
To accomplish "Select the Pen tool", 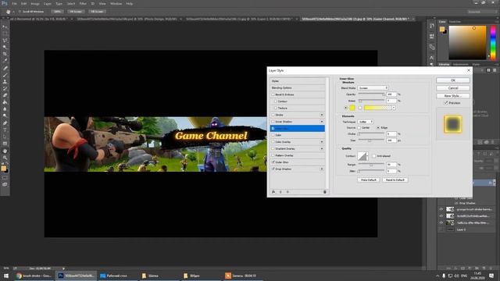I will click(x=5, y=123).
